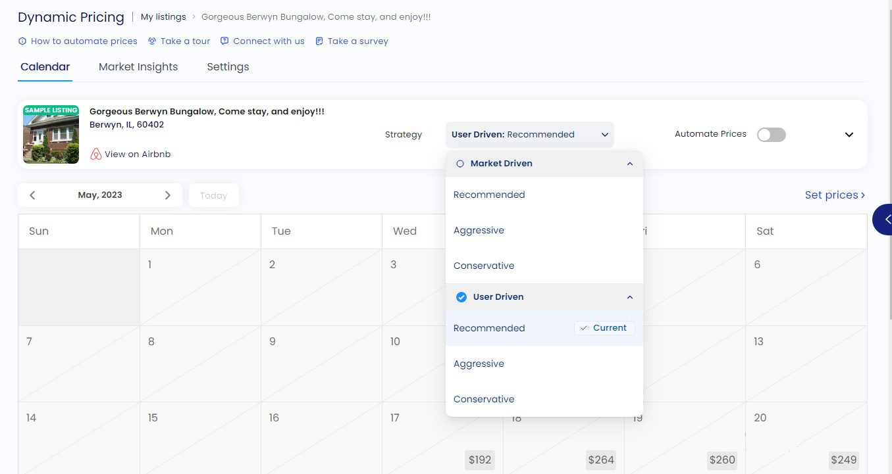This screenshot has width=892, height=474.
Task: Click the Set prices link
Action: pos(834,195)
